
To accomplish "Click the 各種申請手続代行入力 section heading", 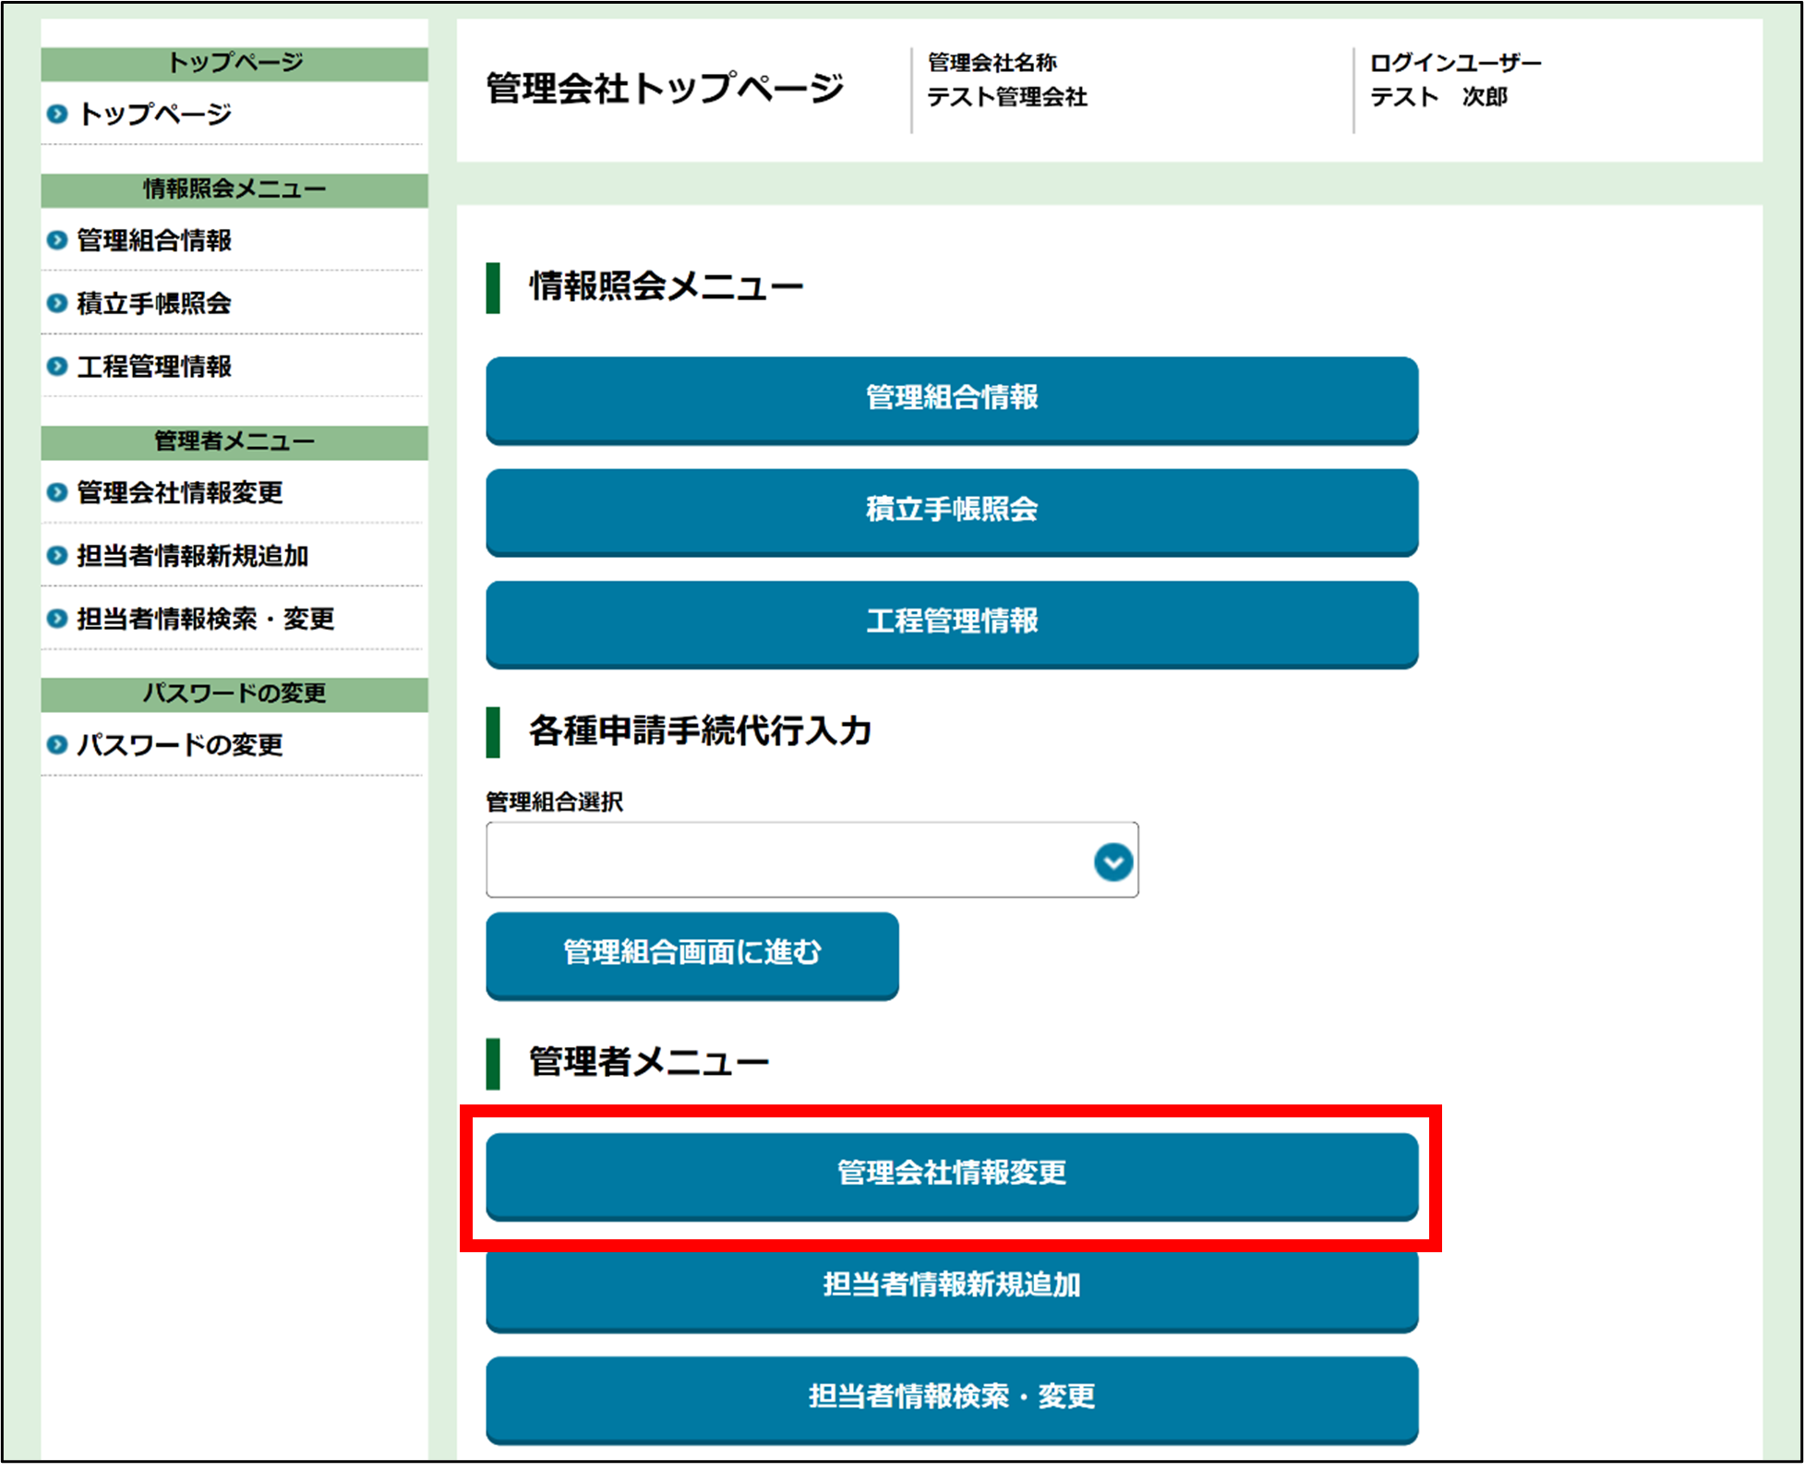I will click(700, 731).
